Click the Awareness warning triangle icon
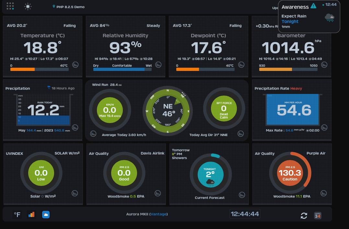This screenshot has height=229, width=349. tap(313, 6)
